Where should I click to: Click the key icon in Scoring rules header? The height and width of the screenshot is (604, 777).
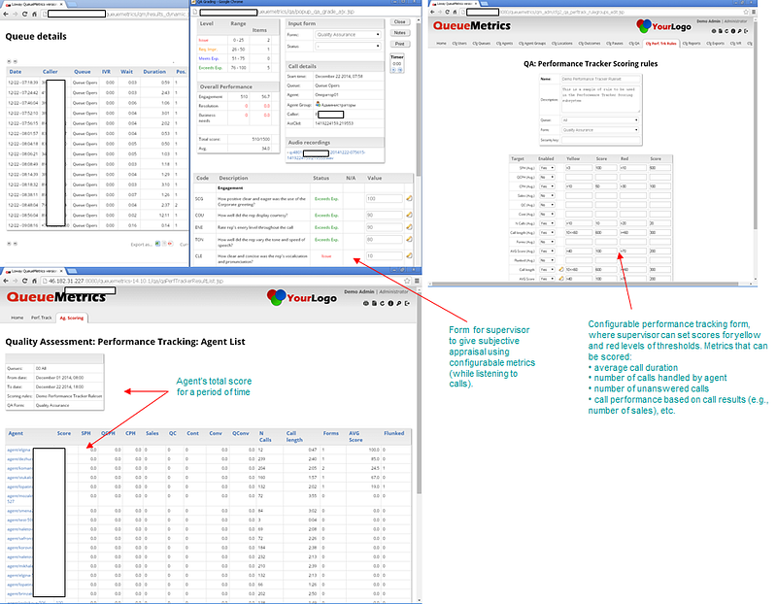click(x=740, y=31)
